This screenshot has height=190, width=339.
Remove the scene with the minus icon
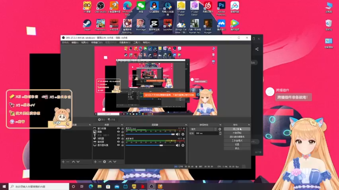pyautogui.click(x=68, y=162)
